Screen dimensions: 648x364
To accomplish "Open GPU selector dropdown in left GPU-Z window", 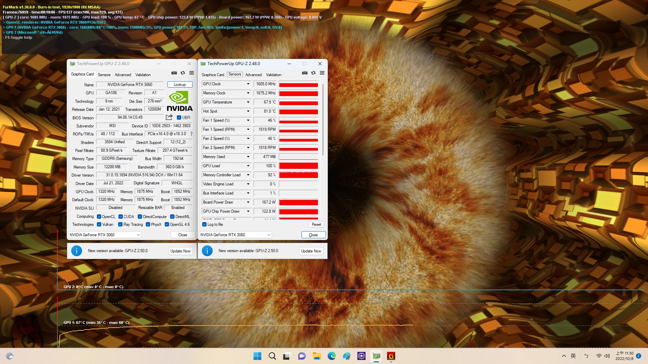I will 105,235.
